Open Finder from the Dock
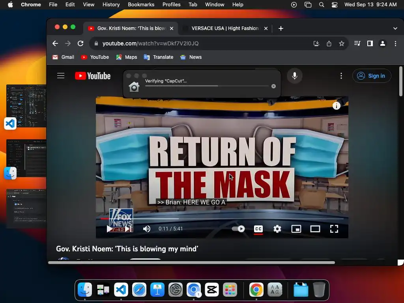 (x=85, y=290)
